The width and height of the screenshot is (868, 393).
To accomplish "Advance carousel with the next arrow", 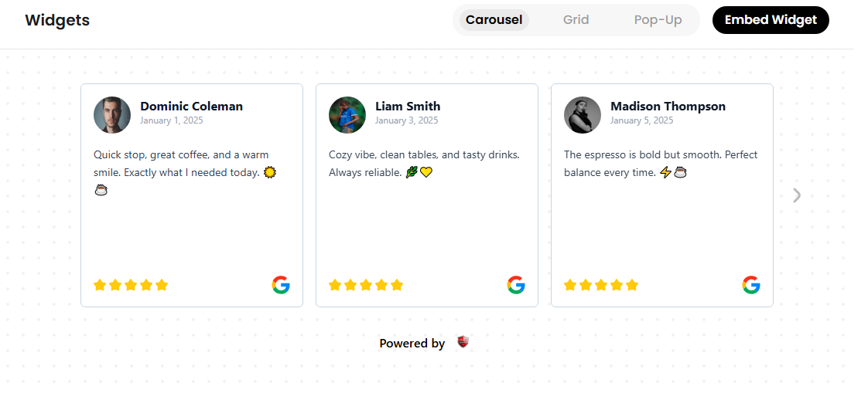I will pyautogui.click(x=797, y=195).
